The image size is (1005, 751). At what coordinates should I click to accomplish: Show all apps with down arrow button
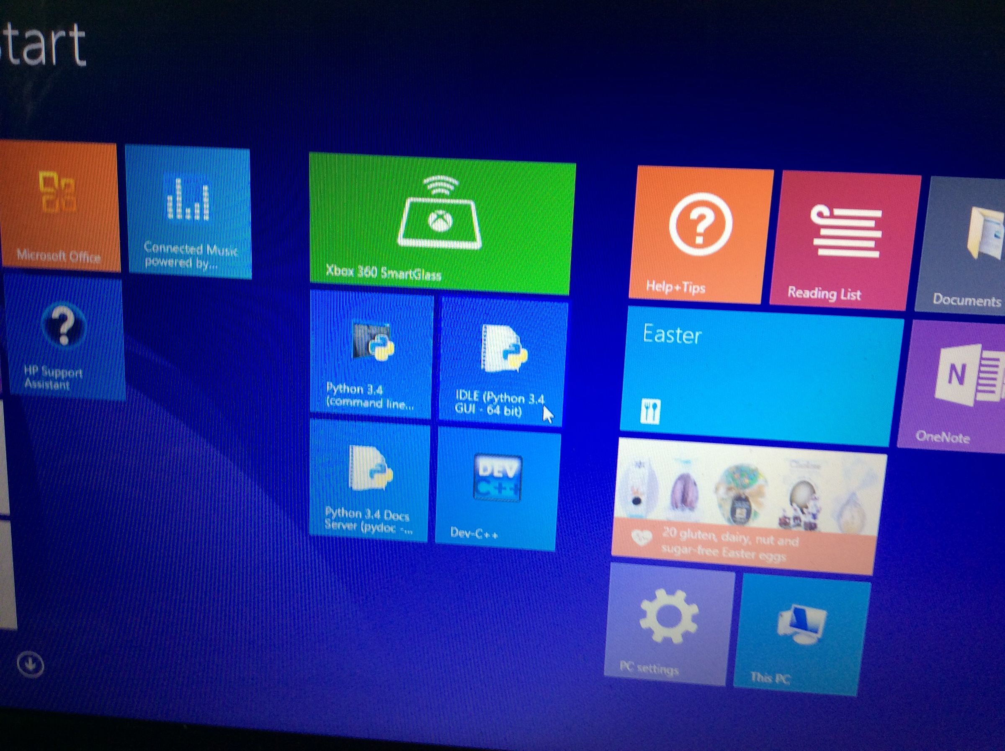31,665
